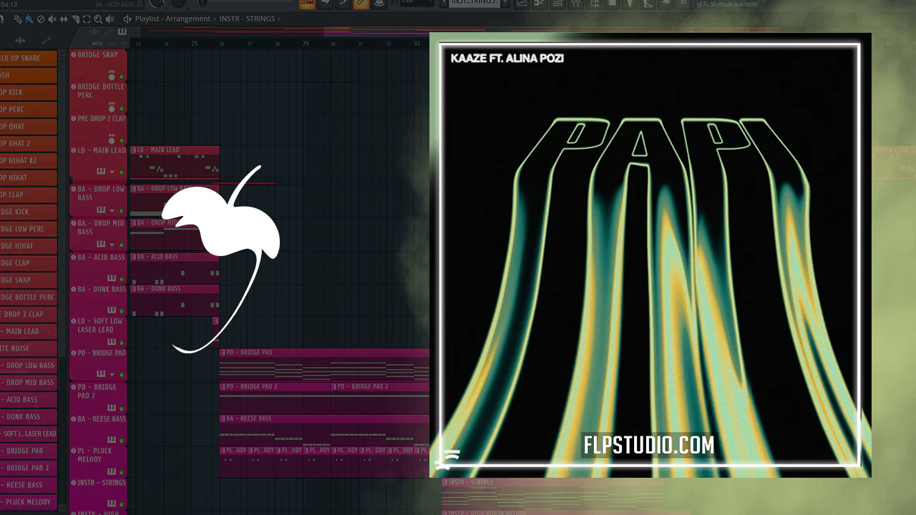
Task: Toggle mute LED on PRE DROP 2 CLAP track
Action: coord(122,140)
